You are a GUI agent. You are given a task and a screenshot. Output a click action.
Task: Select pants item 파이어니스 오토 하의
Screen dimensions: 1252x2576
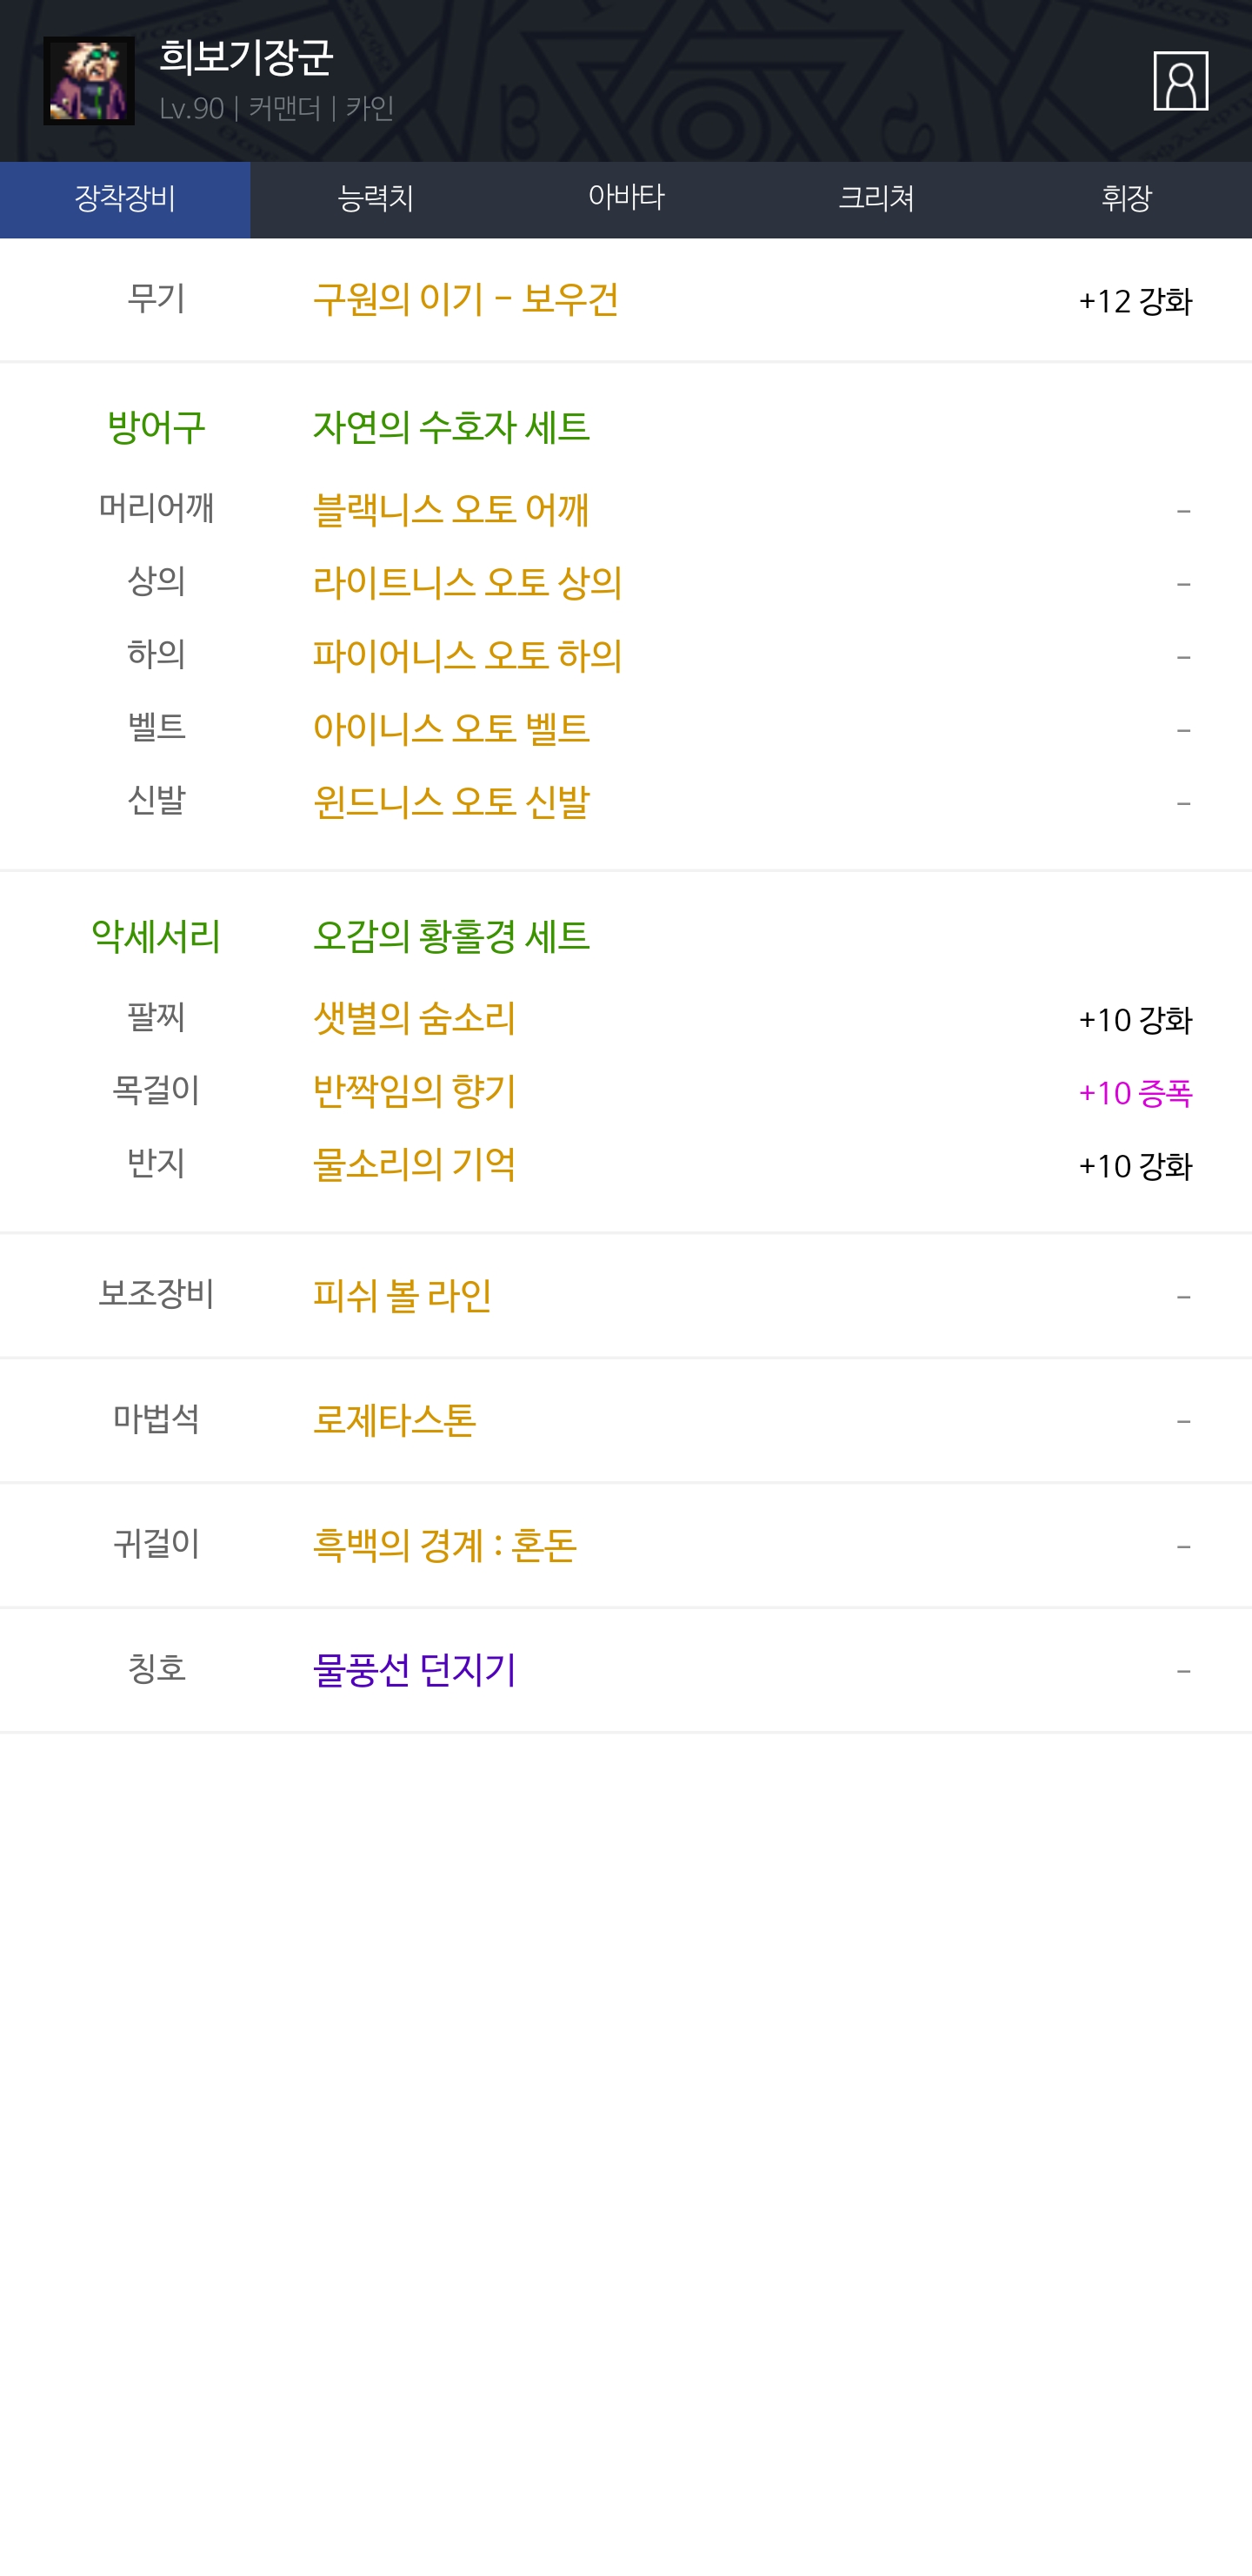(x=467, y=656)
